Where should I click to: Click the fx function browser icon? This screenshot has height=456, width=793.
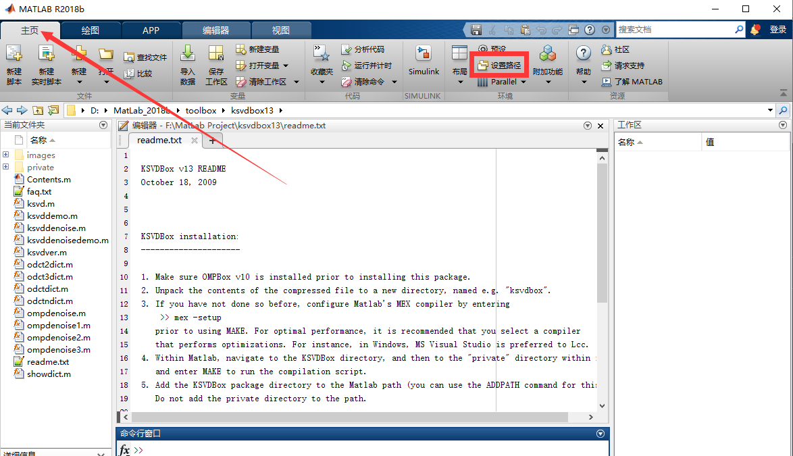click(x=124, y=449)
